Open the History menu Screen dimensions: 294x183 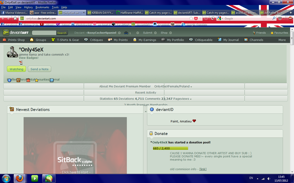28,7
